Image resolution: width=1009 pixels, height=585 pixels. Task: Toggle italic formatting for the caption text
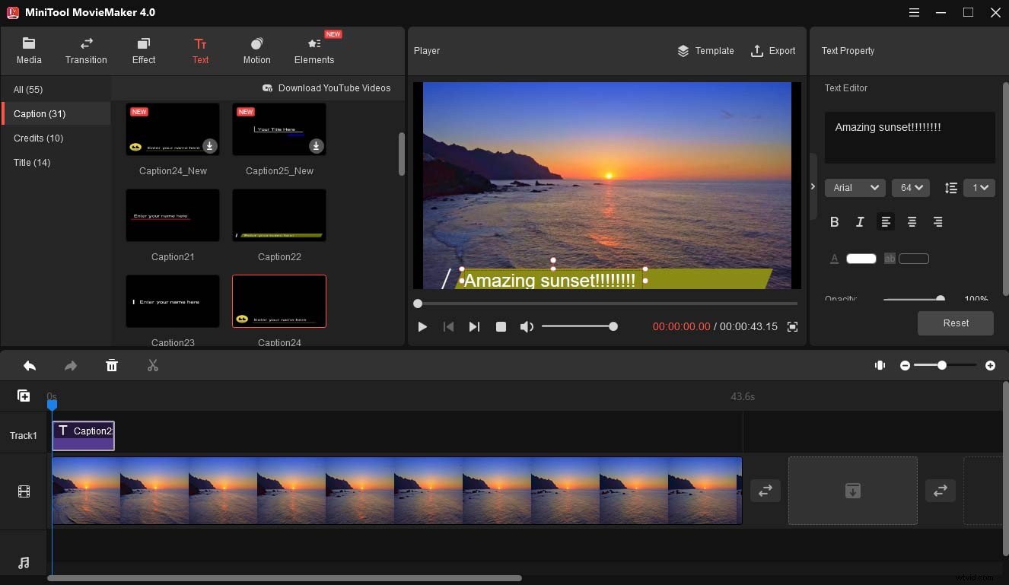click(860, 221)
